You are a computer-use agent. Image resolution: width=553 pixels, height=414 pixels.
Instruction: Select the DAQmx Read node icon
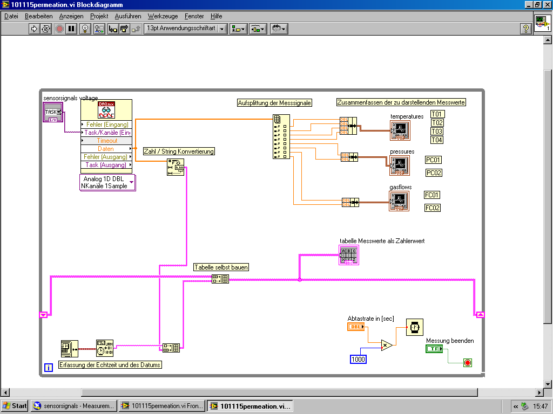click(x=106, y=110)
